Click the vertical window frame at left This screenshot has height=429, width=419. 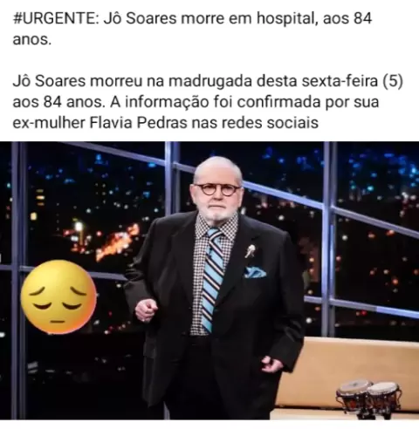(x=18, y=281)
